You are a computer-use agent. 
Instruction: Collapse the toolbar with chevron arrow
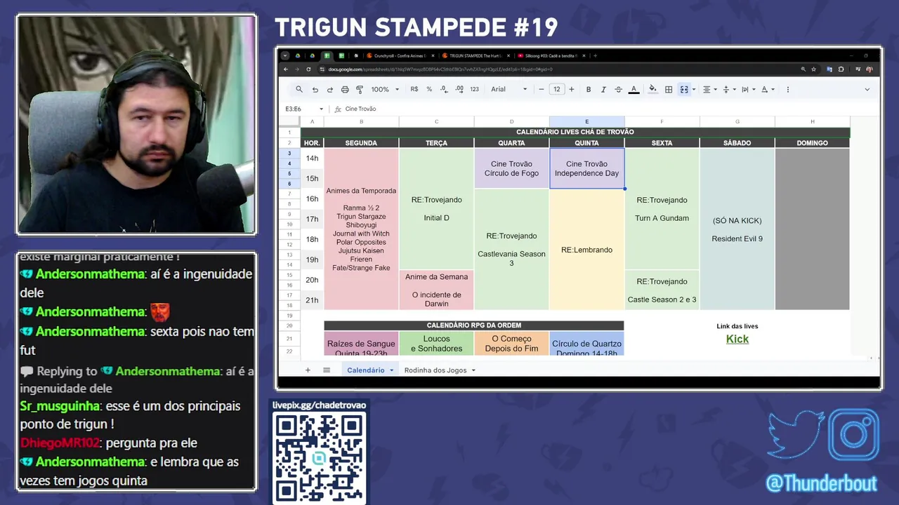(867, 89)
